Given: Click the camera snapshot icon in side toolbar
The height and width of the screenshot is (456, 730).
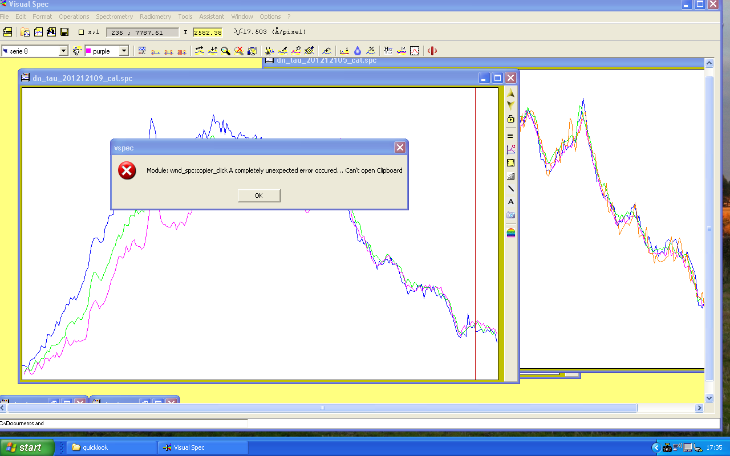Looking at the screenshot, I should 510,215.
